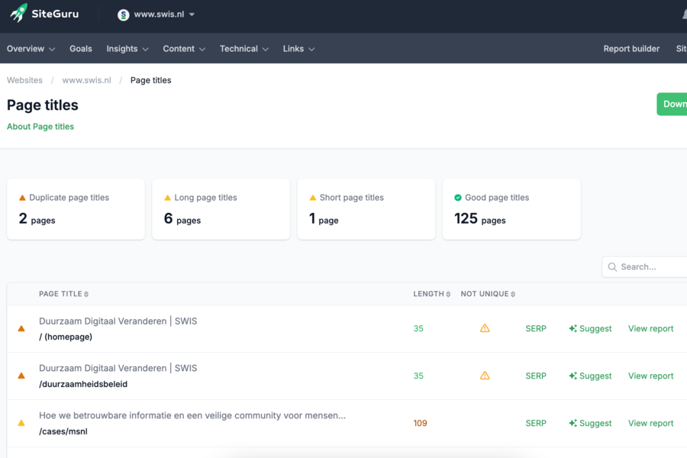Click Suggest for the /cases/msnl row
The image size is (687, 458).
click(590, 423)
